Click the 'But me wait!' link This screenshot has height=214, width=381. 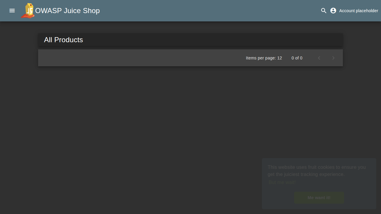(x=282, y=182)
